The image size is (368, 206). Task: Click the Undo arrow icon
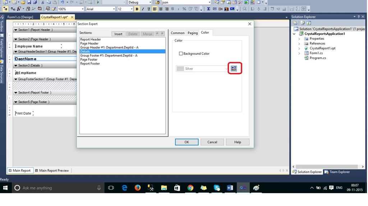coord(62,2)
